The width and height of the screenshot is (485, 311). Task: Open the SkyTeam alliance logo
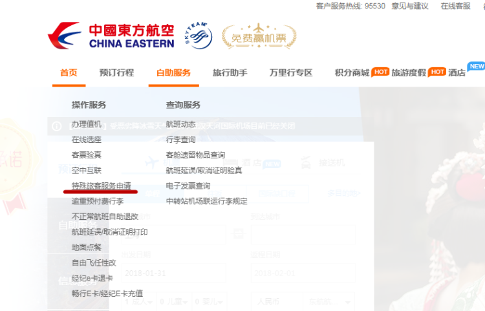tap(199, 36)
